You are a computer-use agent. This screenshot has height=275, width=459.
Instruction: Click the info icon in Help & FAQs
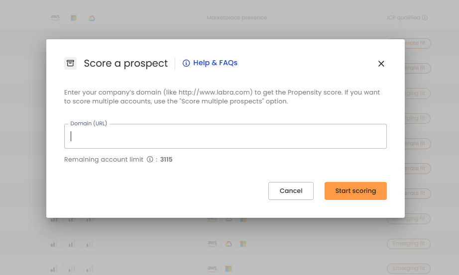tap(186, 63)
